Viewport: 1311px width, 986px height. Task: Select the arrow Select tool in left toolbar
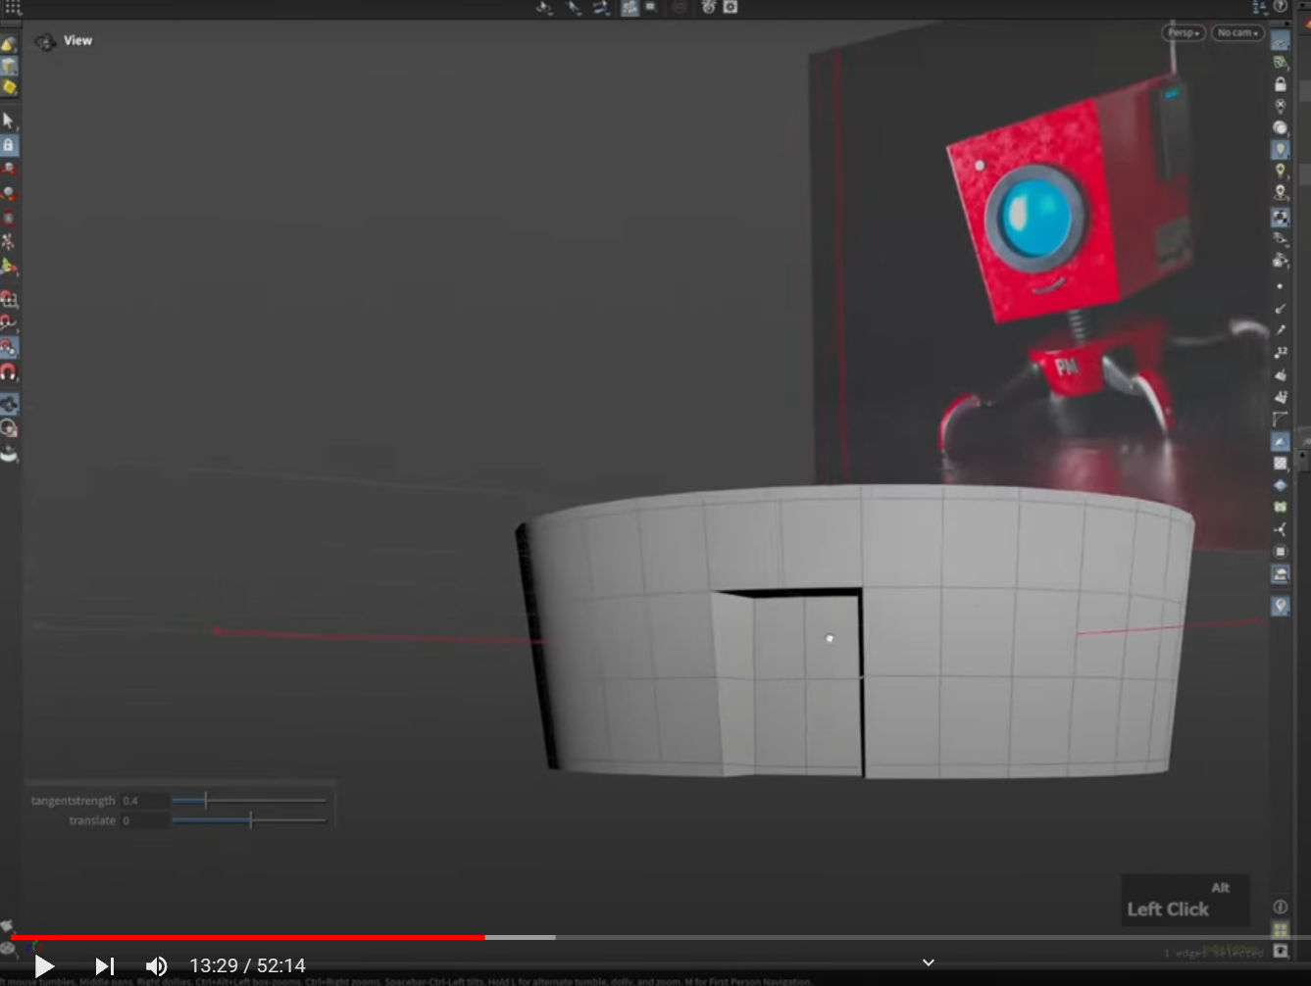9,121
